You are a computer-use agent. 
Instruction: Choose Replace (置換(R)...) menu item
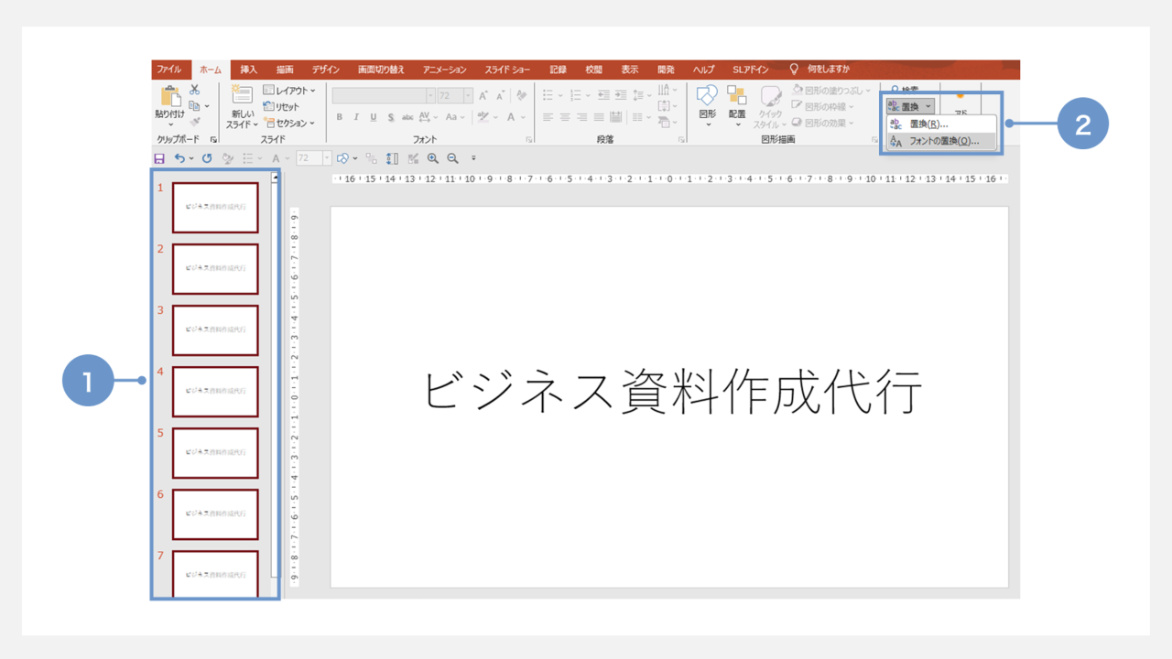point(940,124)
